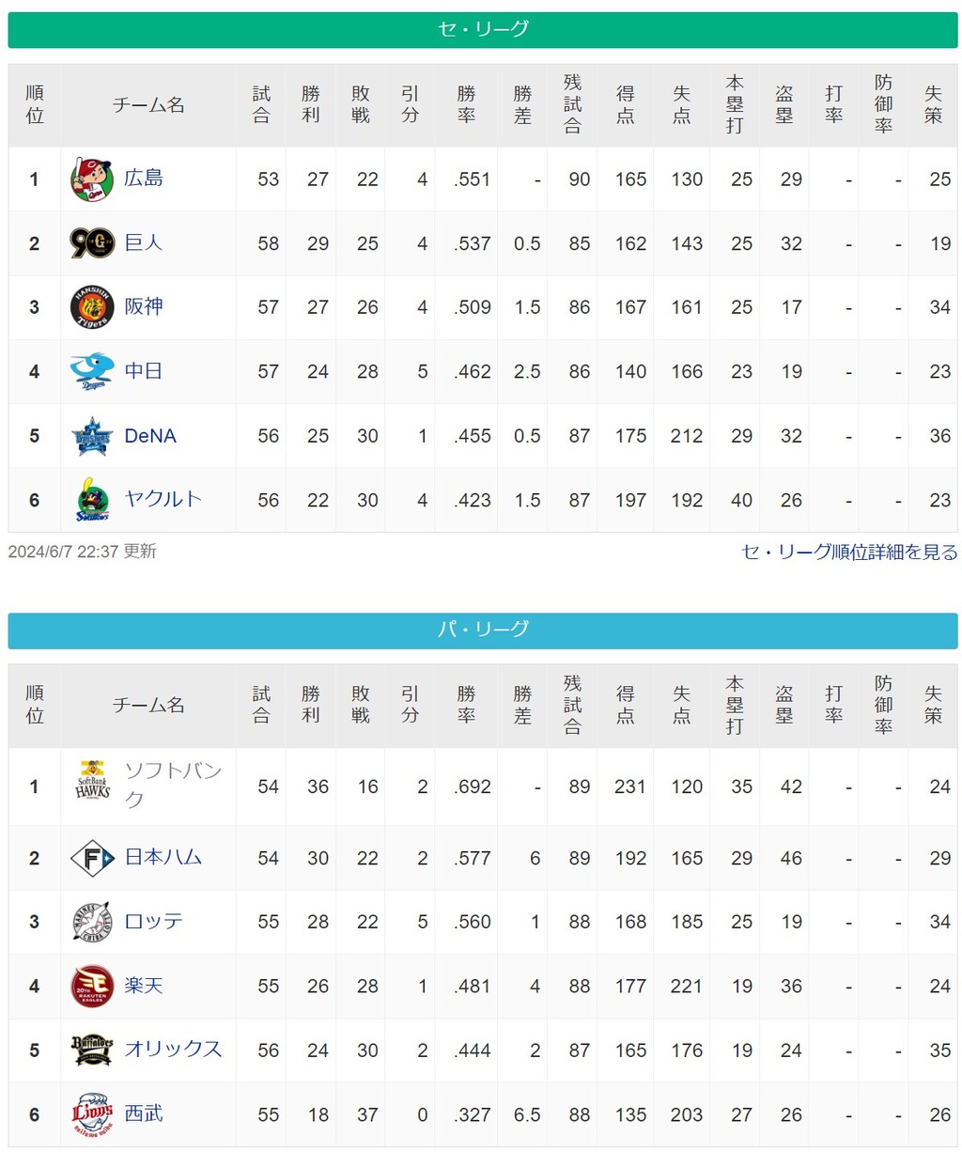Click the Nippon-Ham Fighters team logo

click(x=92, y=858)
